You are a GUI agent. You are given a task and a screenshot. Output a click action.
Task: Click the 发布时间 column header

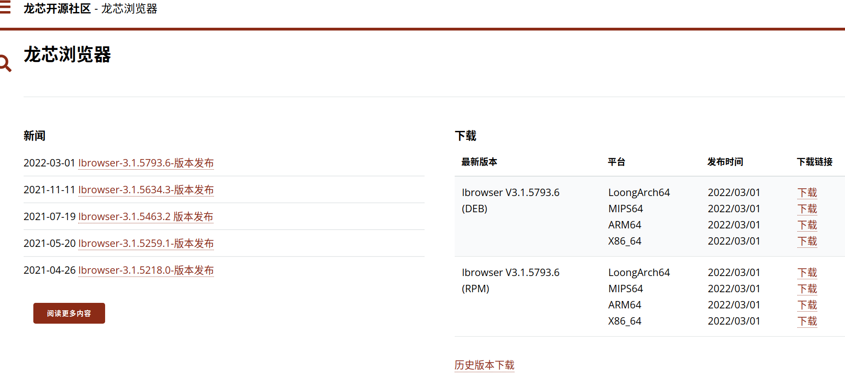tap(725, 162)
